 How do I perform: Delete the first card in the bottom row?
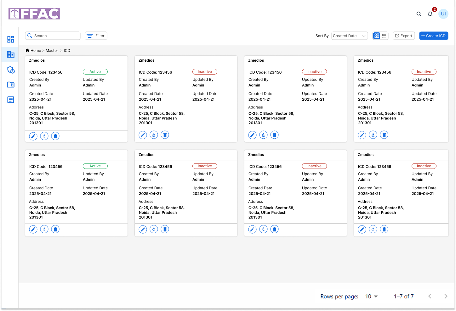click(x=55, y=229)
